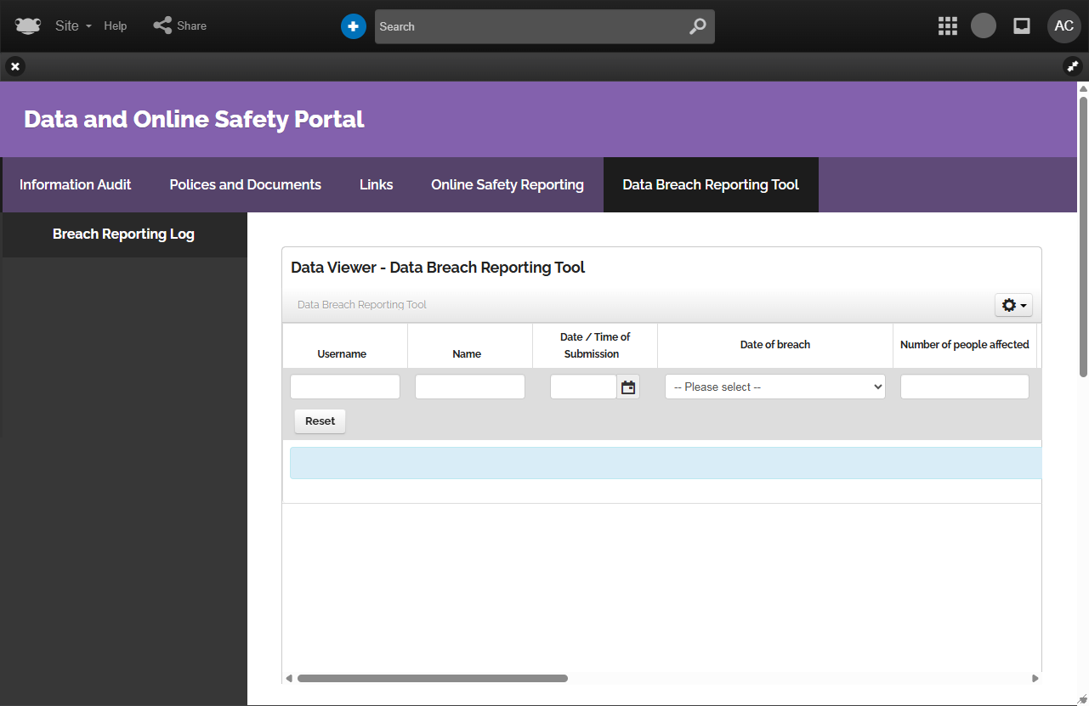Switch to the Information Audit tab
The height and width of the screenshot is (706, 1089).
[76, 184]
